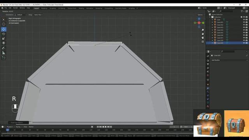Activate the Scale tool
This screenshot has width=249, height=140.
4,38
